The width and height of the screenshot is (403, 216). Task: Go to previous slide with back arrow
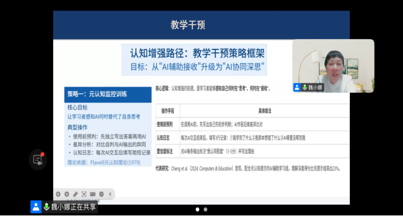[58, 194]
